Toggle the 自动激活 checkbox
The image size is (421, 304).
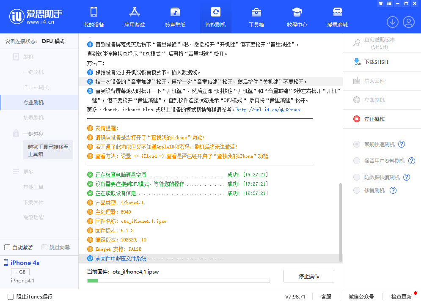7,248
